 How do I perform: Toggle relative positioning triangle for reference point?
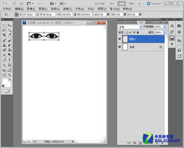38,14
